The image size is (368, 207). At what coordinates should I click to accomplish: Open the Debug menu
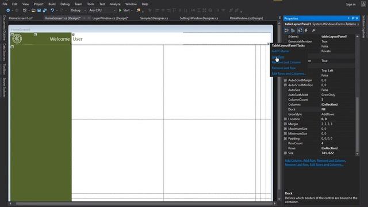click(x=65, y=4)
